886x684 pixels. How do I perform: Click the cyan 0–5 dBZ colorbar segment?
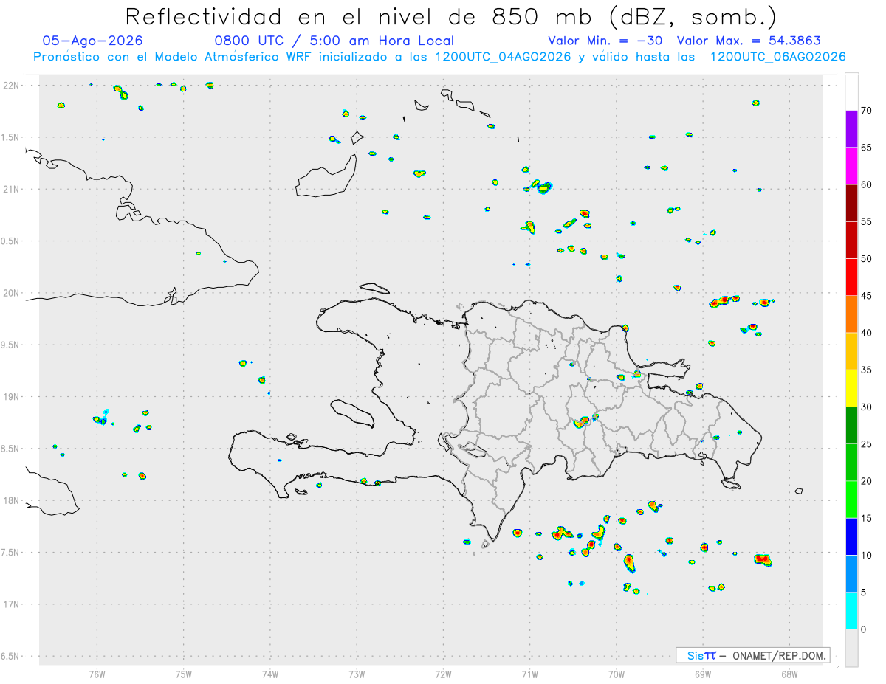pyautogui.click(x=851, y=611)
